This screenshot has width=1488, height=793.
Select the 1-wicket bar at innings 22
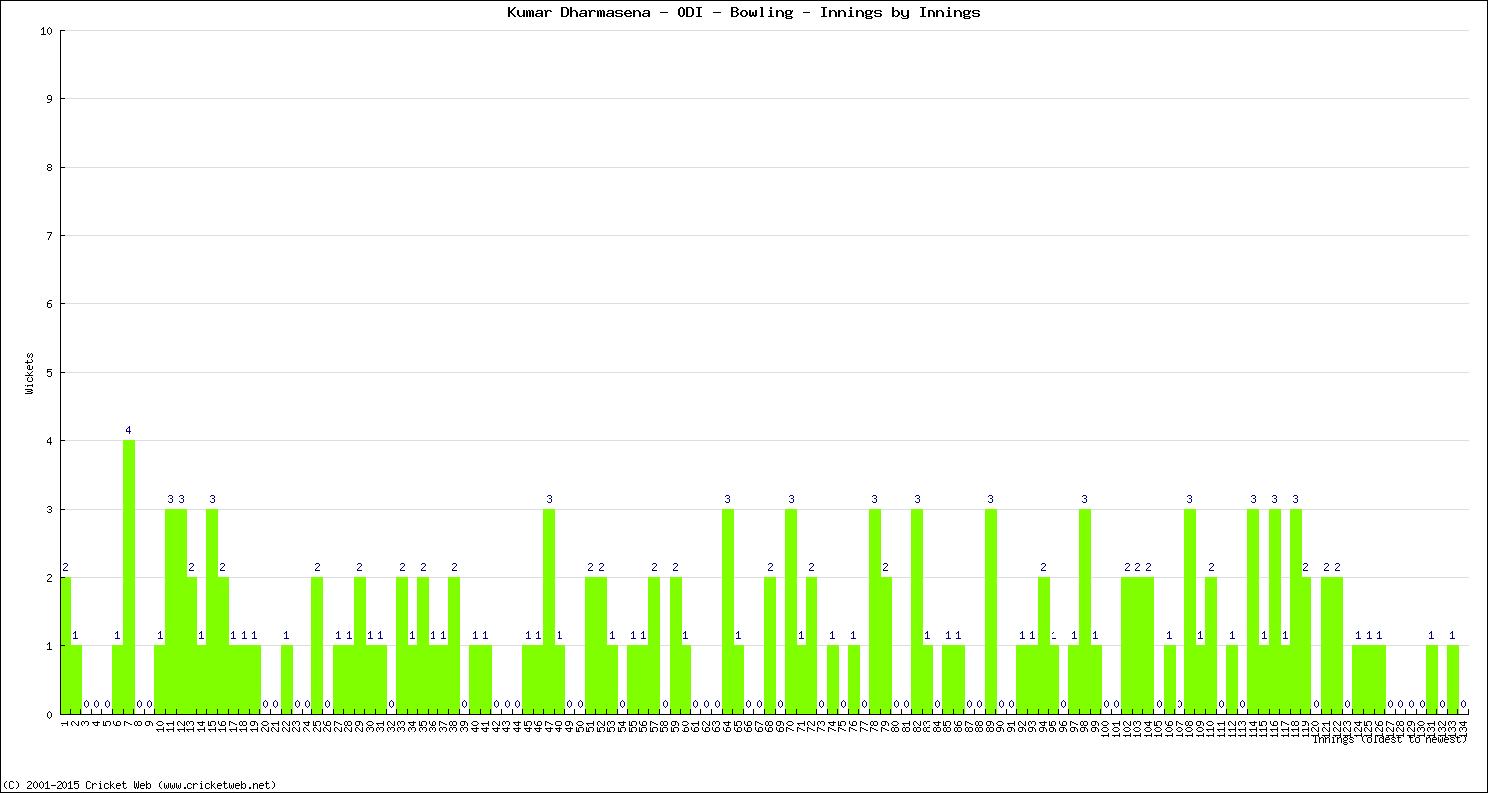point(286,680)
